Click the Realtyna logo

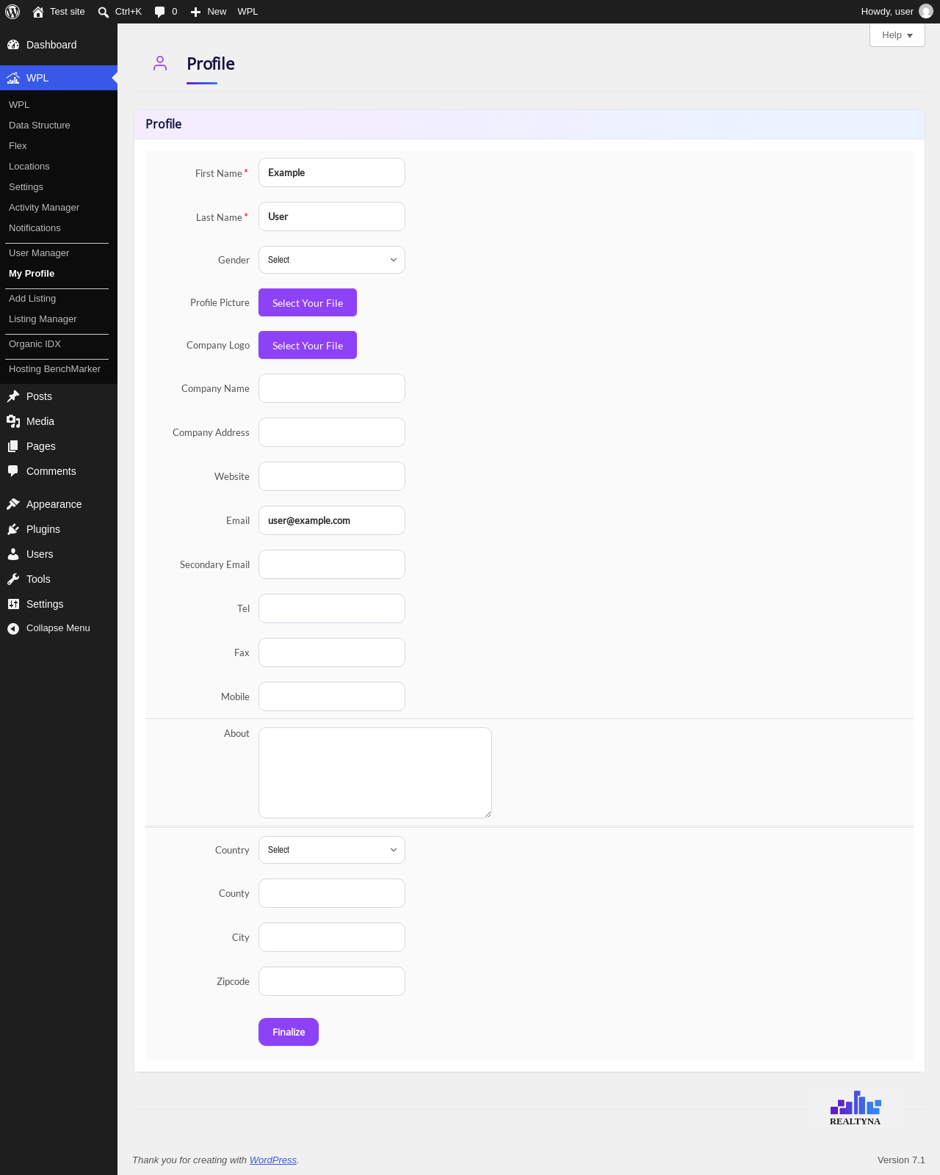point(856,1108)
